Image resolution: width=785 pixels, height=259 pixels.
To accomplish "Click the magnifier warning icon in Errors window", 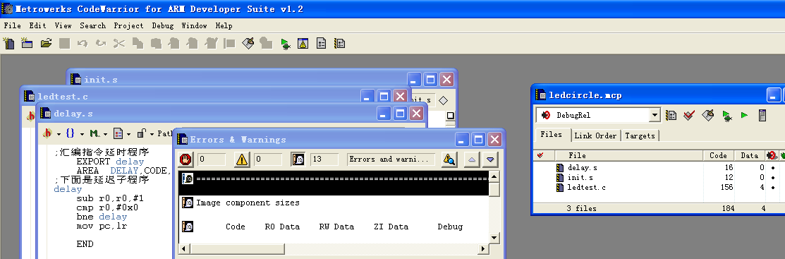I will pos(449,159).
